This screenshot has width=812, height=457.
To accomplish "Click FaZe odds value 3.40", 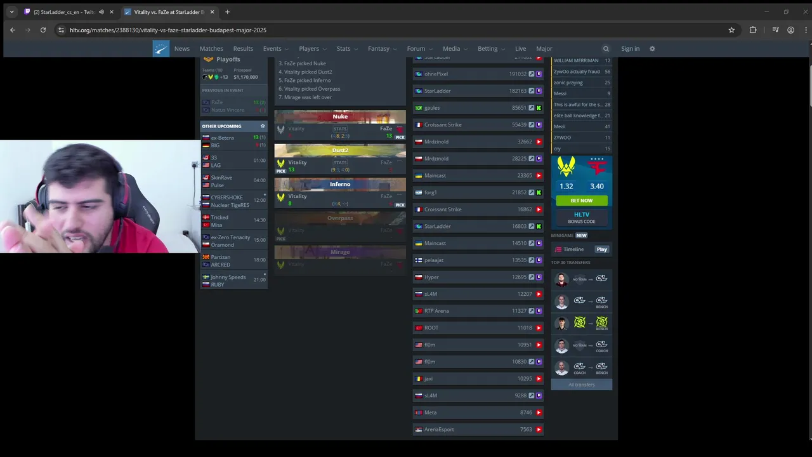I will coord(597,187).
